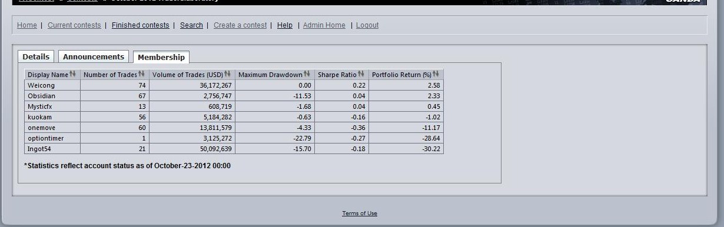Open the Help link
This screenshot has width=724, height=227.
(x=285, y=25)
